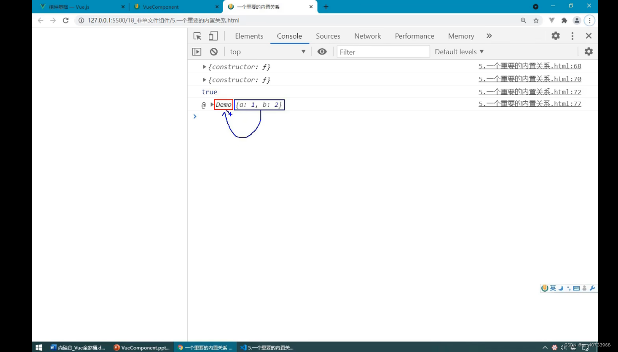Open the Vue devtools extension icon
The width and height of the screenshot is (618, 352).
[x=552, y=20]
